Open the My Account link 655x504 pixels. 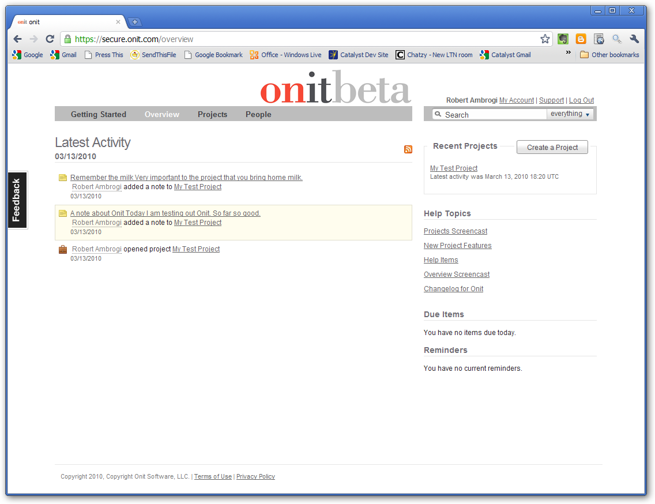(x=516, y=100)
